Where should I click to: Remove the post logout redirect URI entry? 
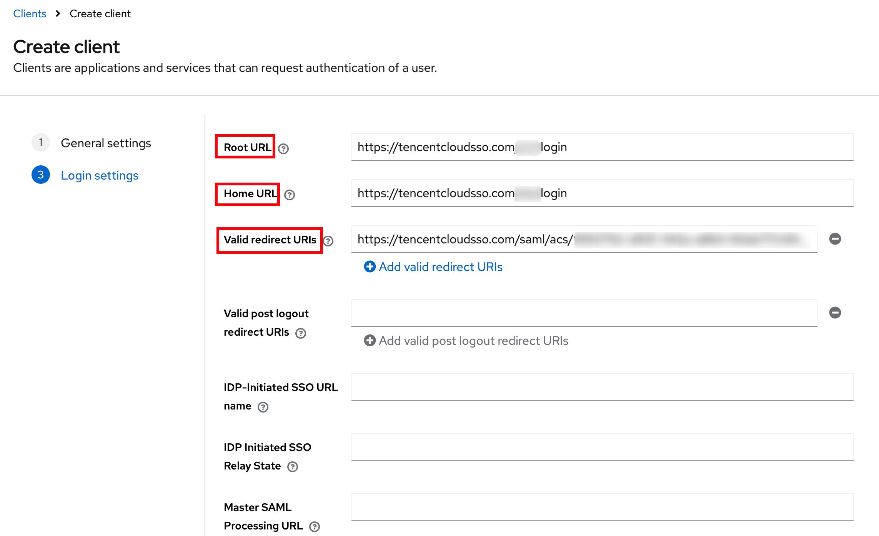[835, 313]
